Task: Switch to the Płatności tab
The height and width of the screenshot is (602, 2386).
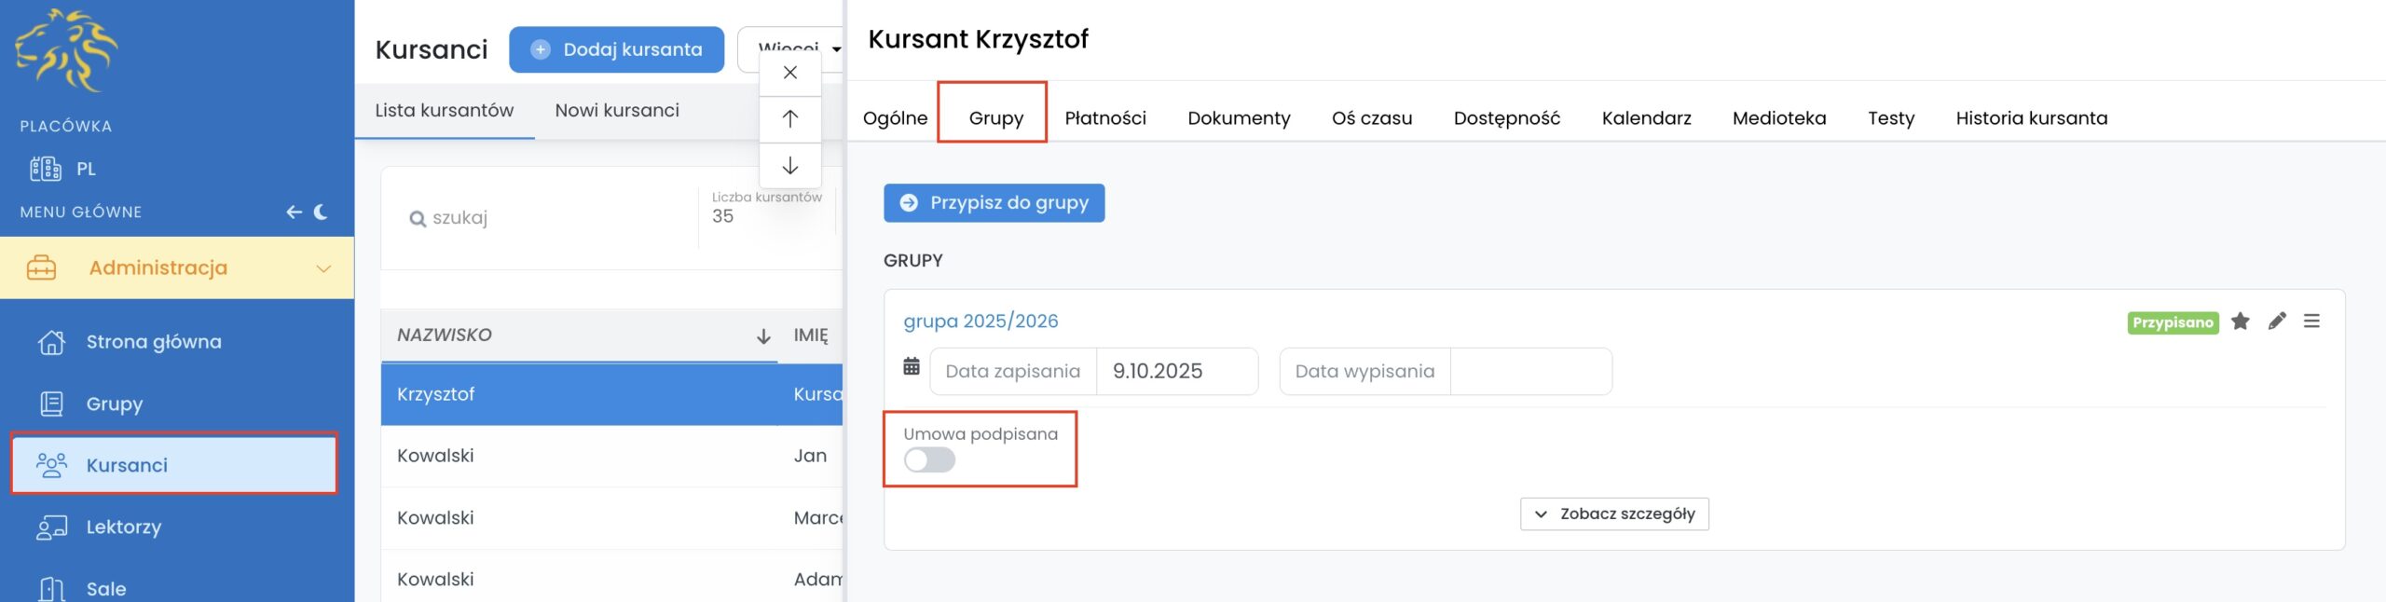Action: click(x=1105, y=118)
